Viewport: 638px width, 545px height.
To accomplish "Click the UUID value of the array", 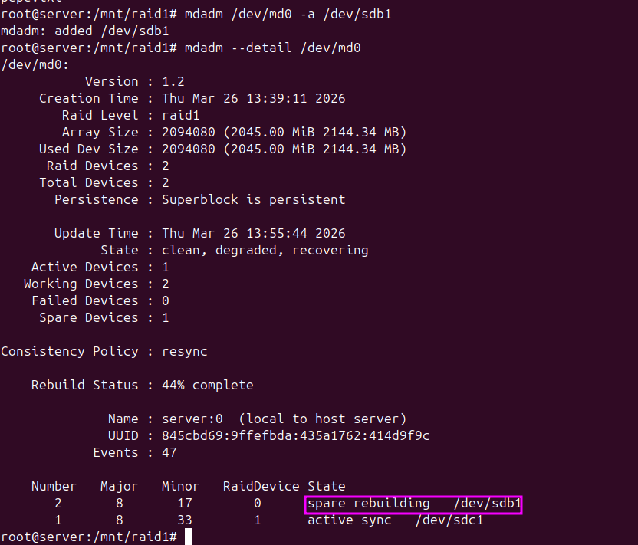I will (295, 435).
